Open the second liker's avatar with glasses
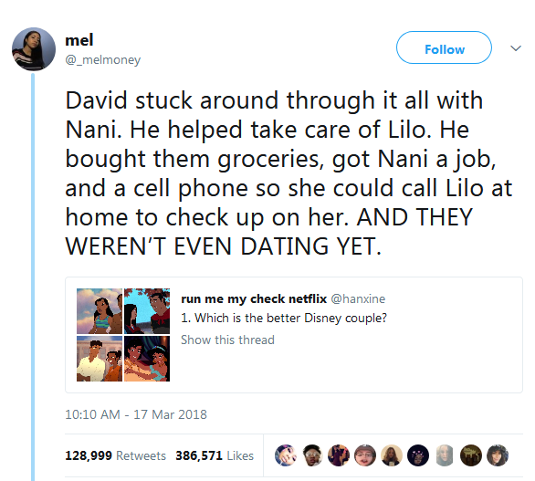The image size is (535, 481). pyautogui.click(x=312, y=455)
